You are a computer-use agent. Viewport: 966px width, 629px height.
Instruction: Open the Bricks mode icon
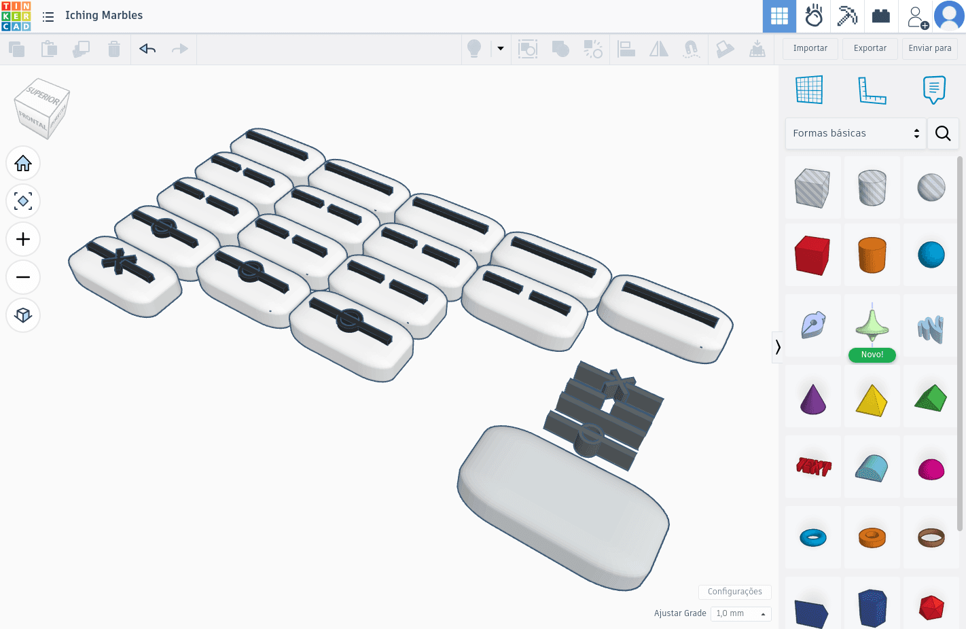tap(881, 16)
